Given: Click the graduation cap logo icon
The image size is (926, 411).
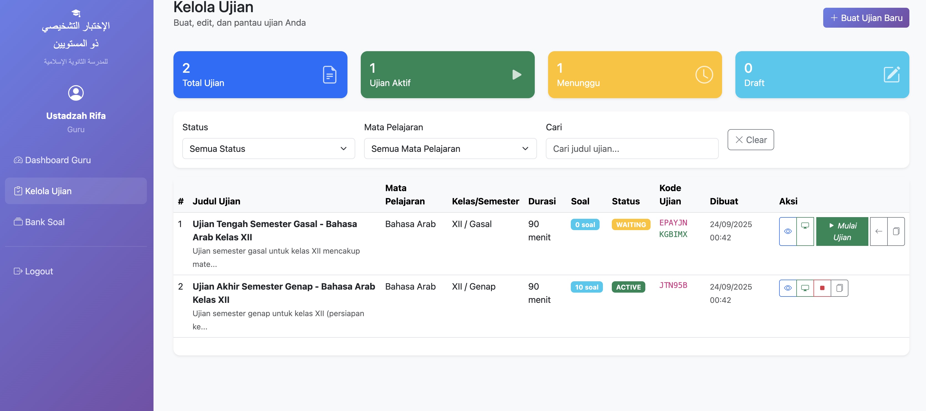Looking at the screenshot, I should tap(76, 13).
